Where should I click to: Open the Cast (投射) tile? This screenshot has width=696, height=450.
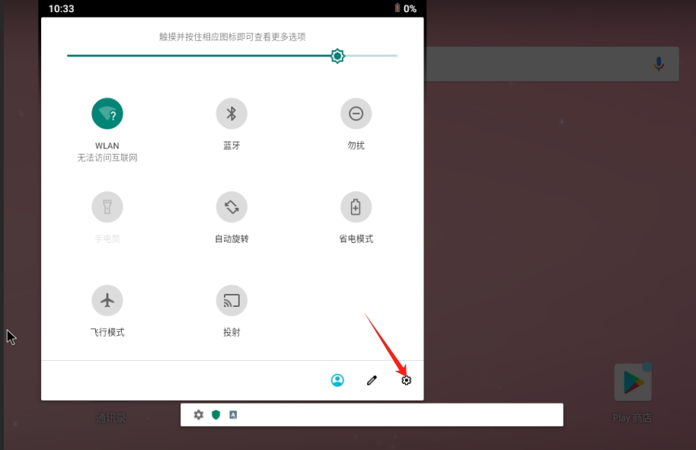tap(231, 301)
